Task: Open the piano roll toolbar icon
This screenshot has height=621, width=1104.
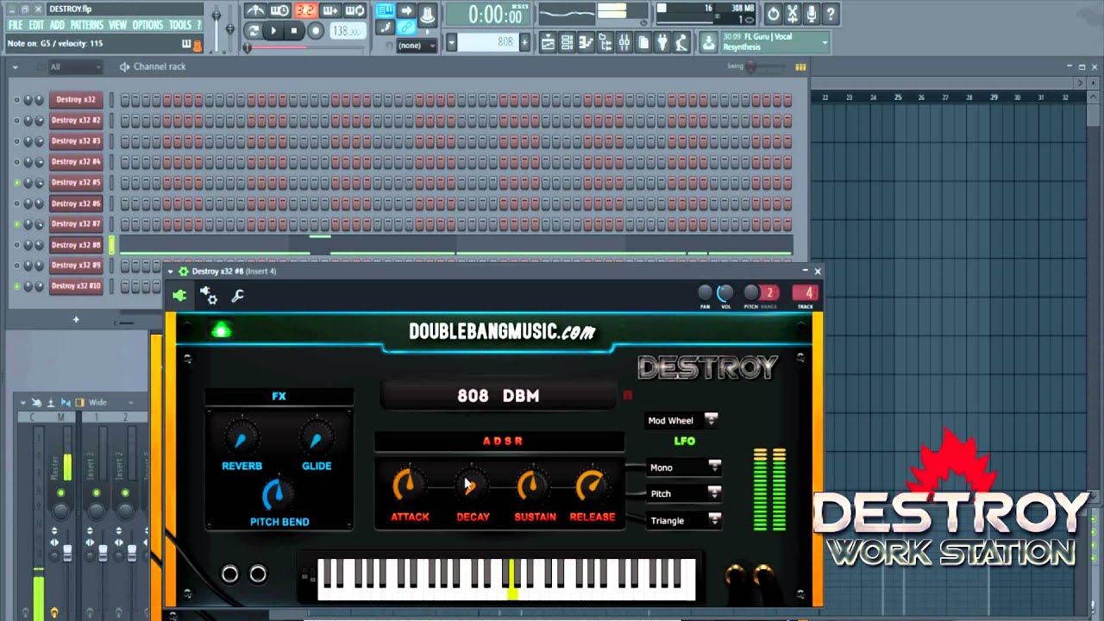Action: point(586,42)
